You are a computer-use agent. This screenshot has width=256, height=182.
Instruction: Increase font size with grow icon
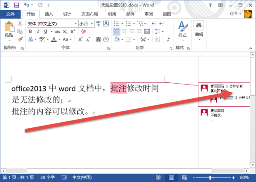click(81, 39)
